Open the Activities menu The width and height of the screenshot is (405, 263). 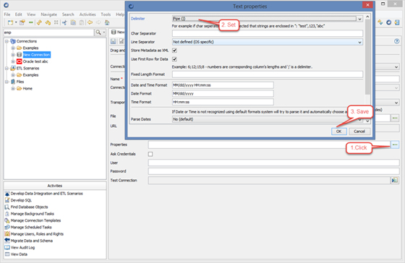click(x=88, y=14)
